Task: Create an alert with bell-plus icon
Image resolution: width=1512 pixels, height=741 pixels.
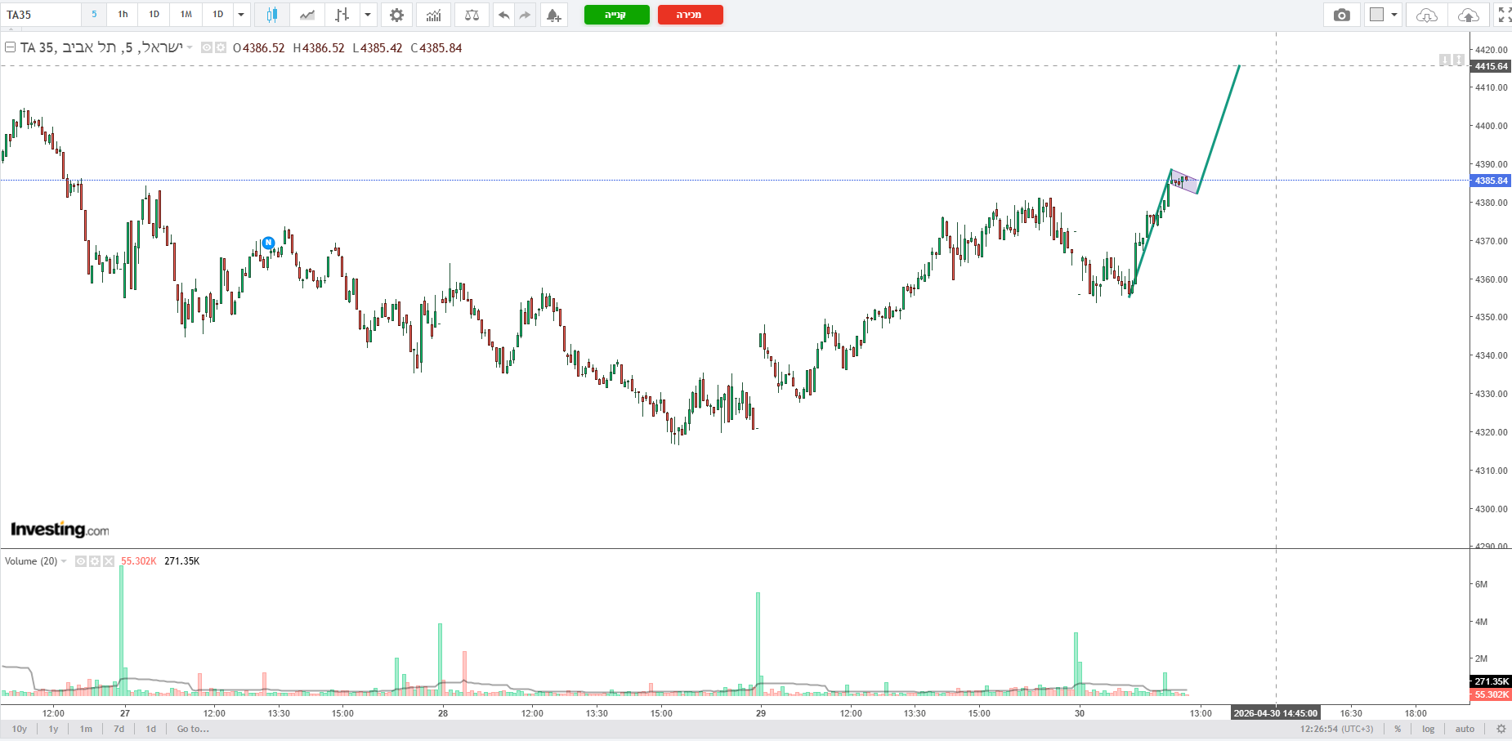Action: (x=554, y=15)
